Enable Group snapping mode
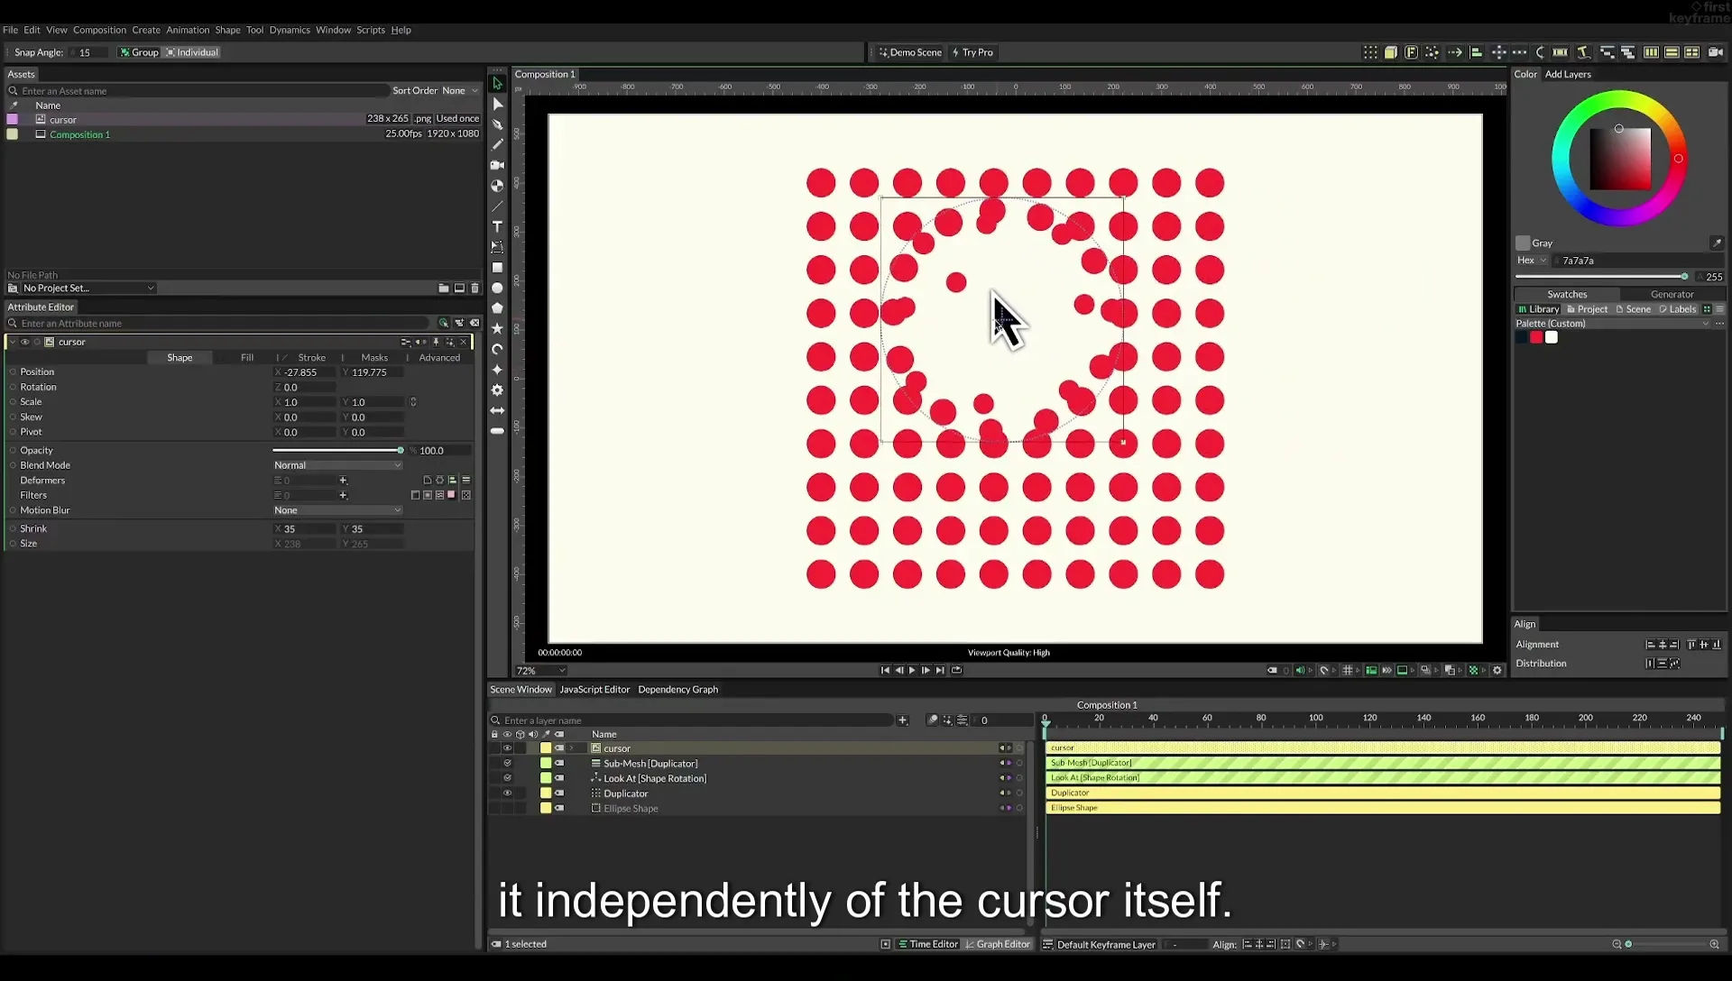The image size is (1732, 981). pyautogui.click(x=140, y=52)
